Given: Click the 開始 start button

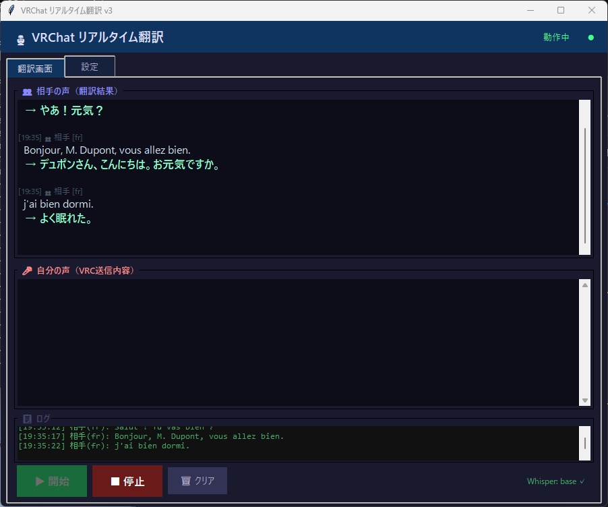Looking at the screenshot, I should pos(52,481).
